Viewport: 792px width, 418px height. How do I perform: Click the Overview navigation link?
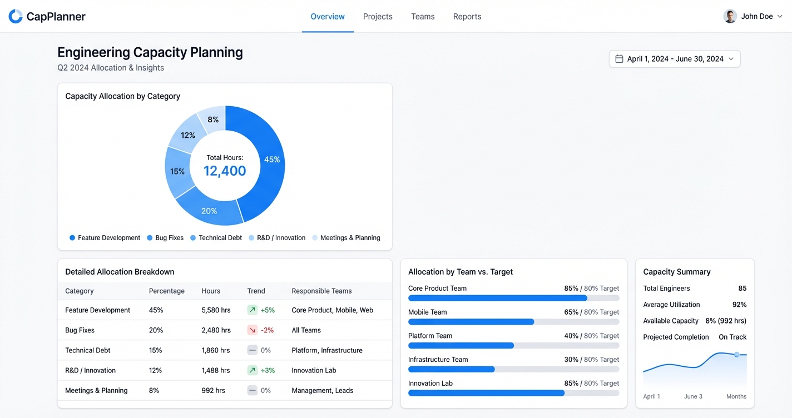tap(327, 16)
